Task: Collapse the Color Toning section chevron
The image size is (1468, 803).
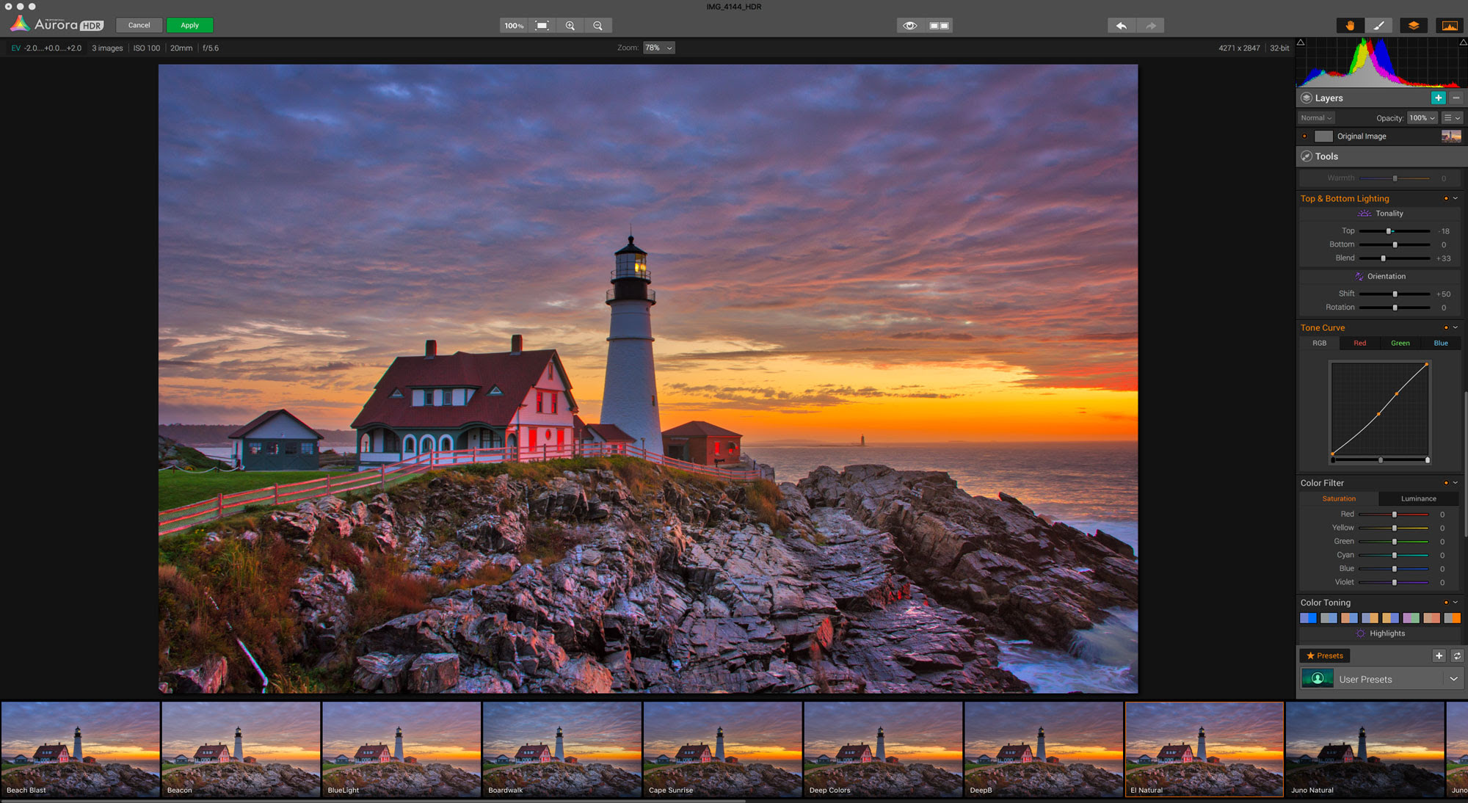Action: [x=1456, y=603]
